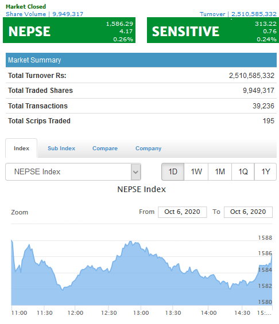Select the 1Y range button
The image size is (279, 324).
265,171
